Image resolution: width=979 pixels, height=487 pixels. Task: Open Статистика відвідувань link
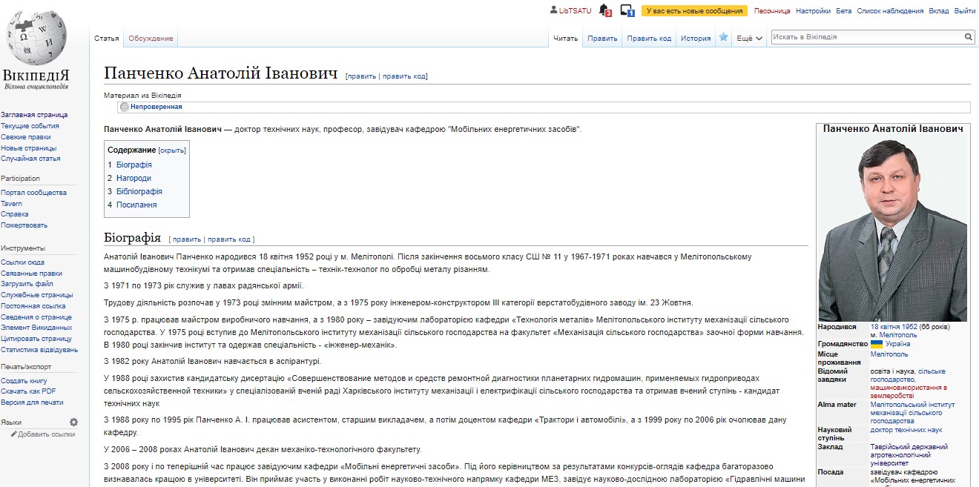[x=39, y=350]
